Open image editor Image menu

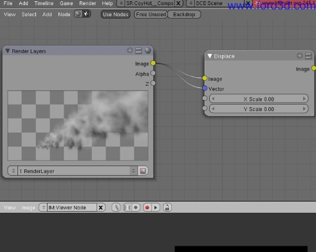(28, 208)
